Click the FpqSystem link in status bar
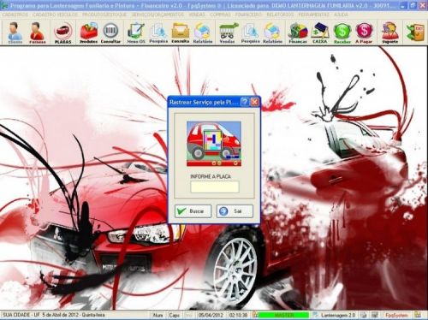This screenshot has height=320, width=428. [x=396, y=315]
